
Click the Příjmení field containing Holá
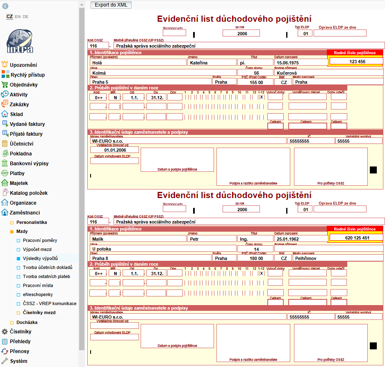tap(137, 63)
